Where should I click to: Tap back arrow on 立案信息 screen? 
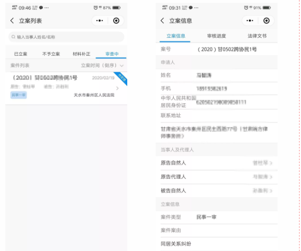coord(162,21)
